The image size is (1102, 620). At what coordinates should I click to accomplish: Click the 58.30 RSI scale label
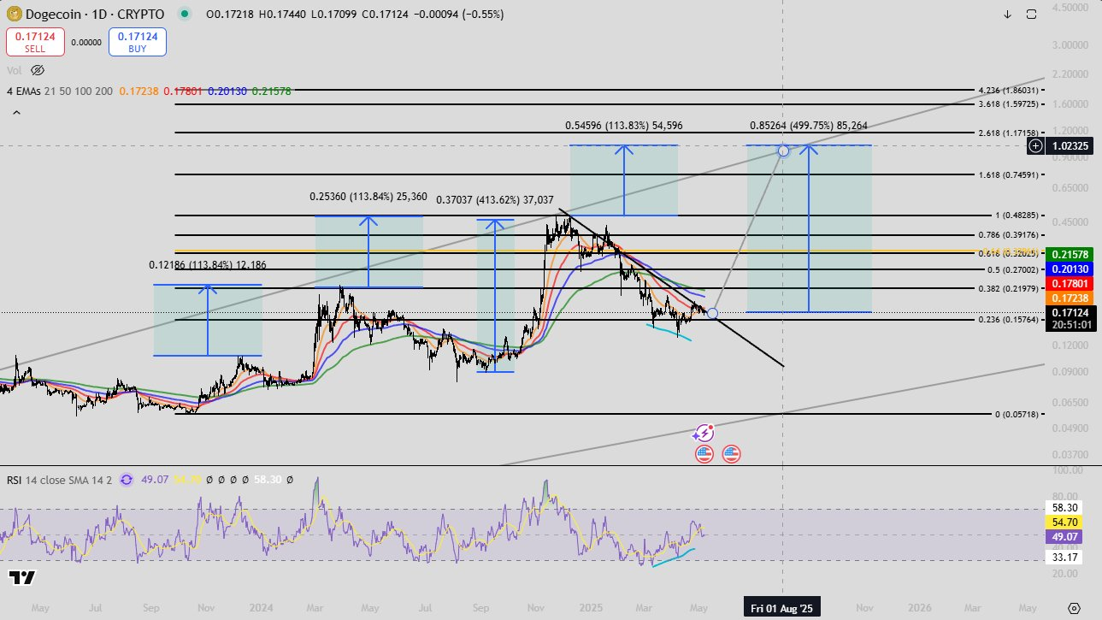pyautogui.click(x=1063, y=508)
